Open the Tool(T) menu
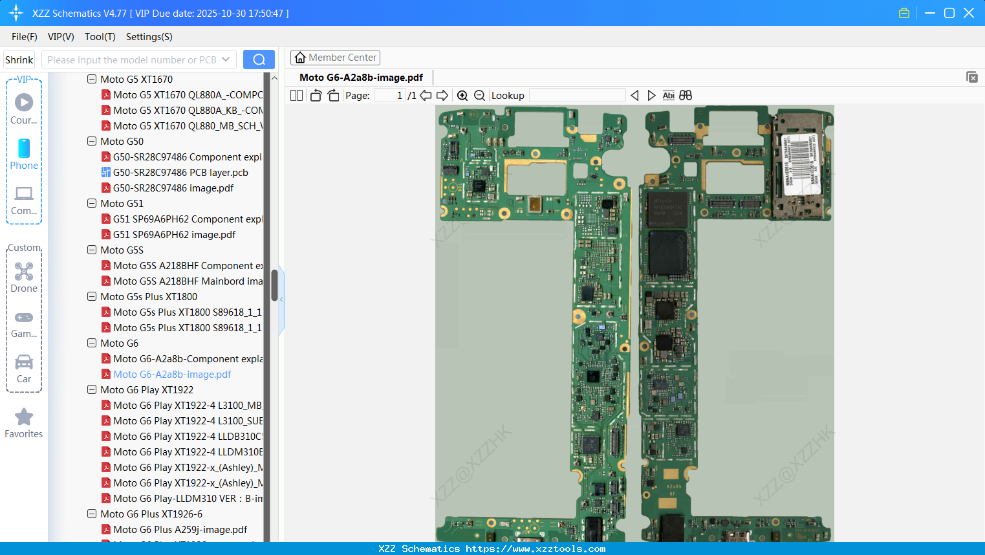This screenshot has width=985, height=555. coord(100,37)
